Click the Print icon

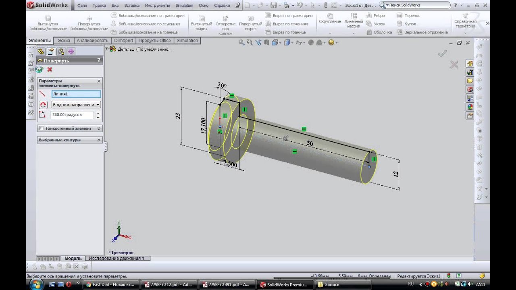tap(286, 5)
